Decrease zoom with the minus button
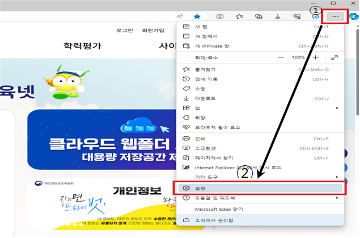This screenshot has width=360, height=238. (x=281, y=57)
